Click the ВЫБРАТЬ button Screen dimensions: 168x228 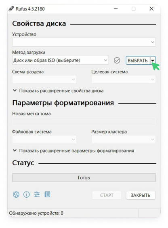point(138,60)
